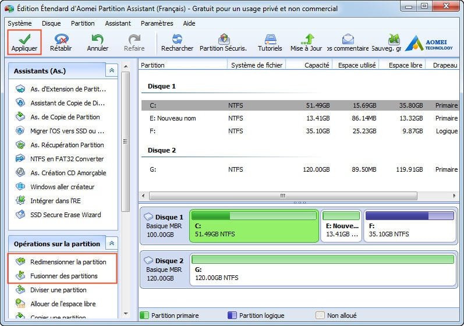Select Intégrer dans l'RE
Screen dimensions: 464x326
48,201
